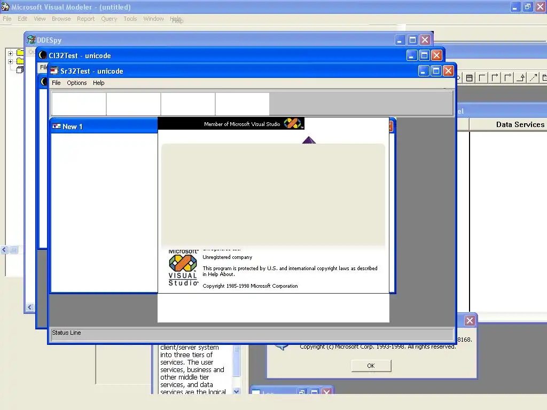This screenshot has height=410, width=547.
Task: Select the plain Association line tool
Action: tap(482, 78)
